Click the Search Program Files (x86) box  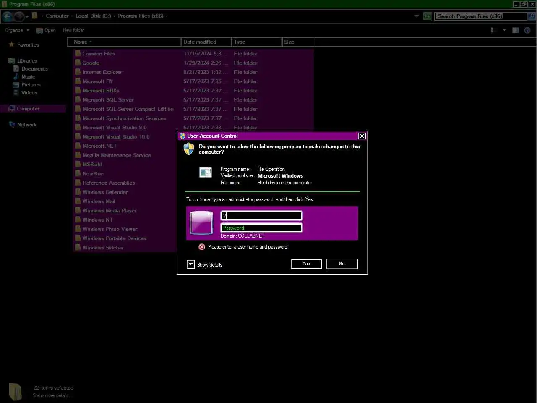[x=481, y=16]
